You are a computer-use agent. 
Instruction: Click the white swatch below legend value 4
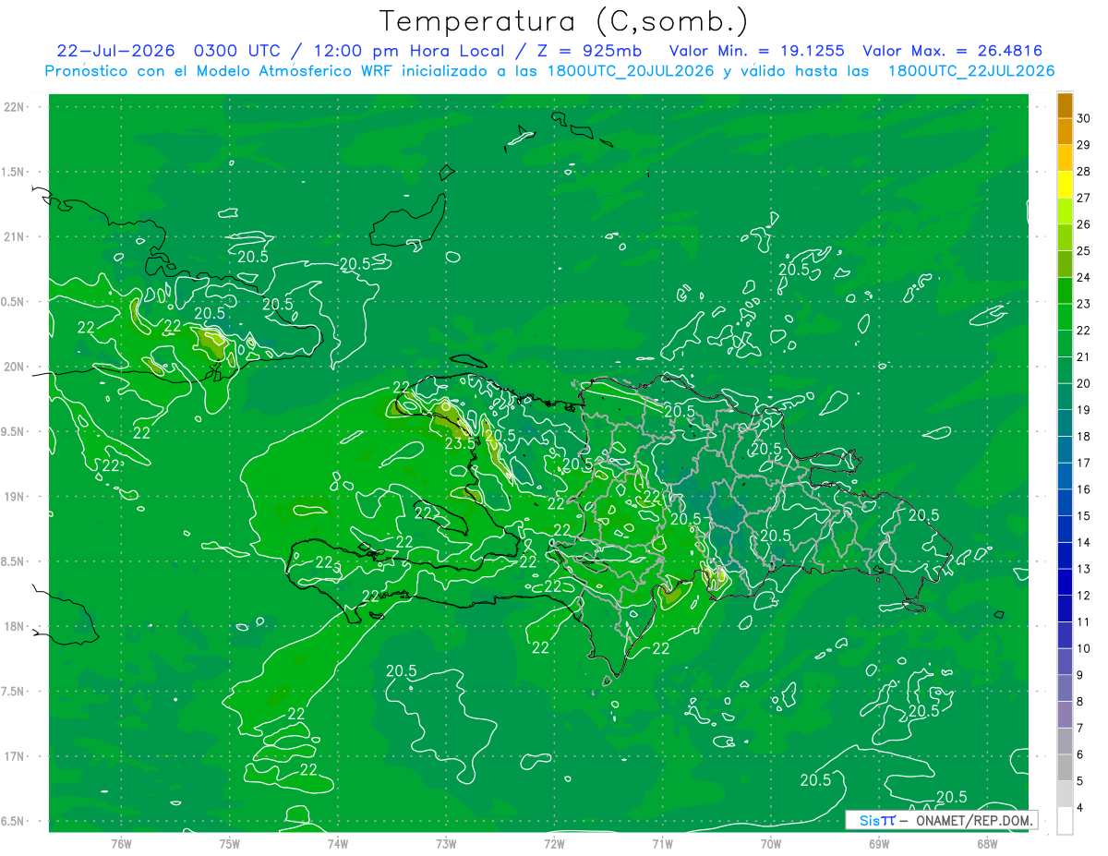[1065, 821]
